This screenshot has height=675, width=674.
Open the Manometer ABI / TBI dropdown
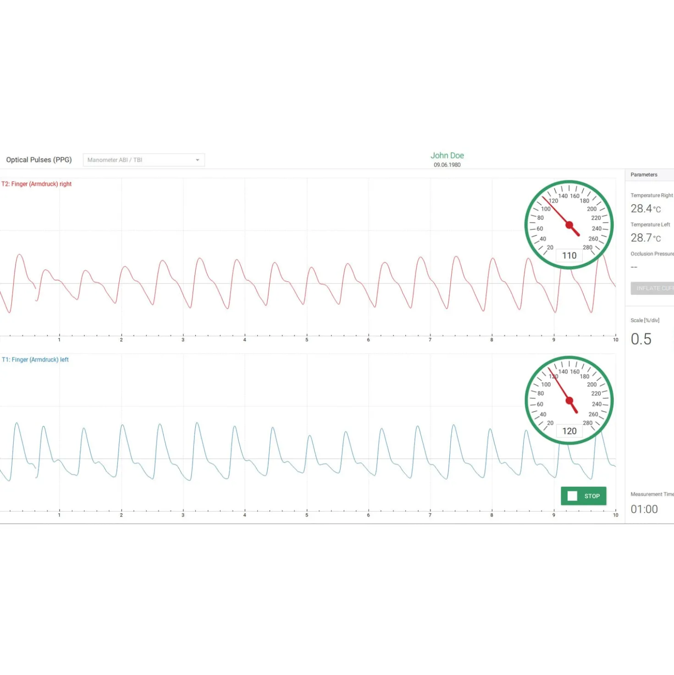pyautogui.click(x=144, y=160)
